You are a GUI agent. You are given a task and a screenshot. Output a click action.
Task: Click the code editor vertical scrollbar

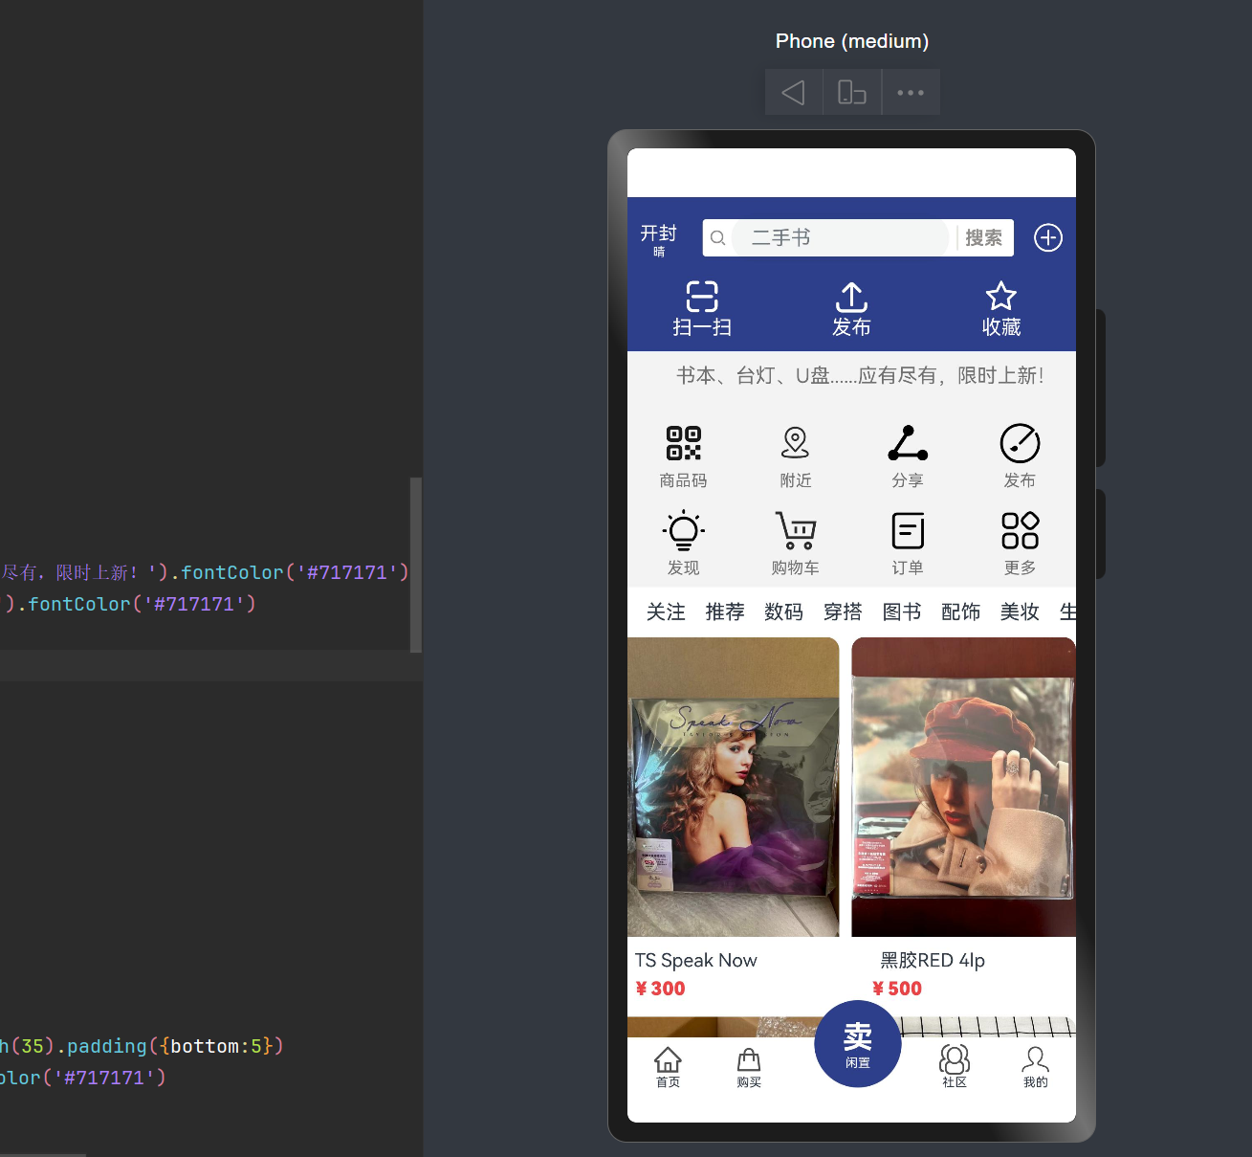click(416, 565)
